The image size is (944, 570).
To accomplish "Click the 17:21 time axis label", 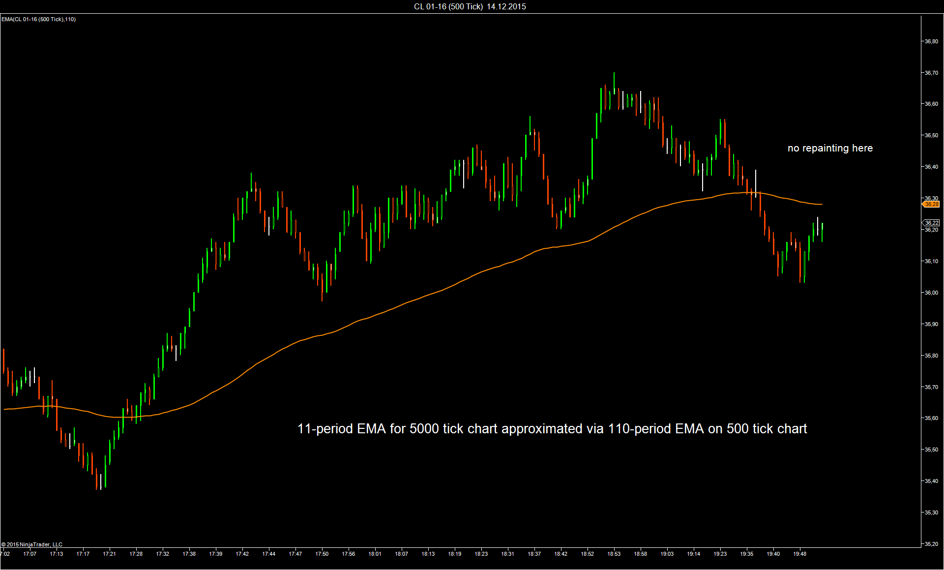I will click(109, 554).
